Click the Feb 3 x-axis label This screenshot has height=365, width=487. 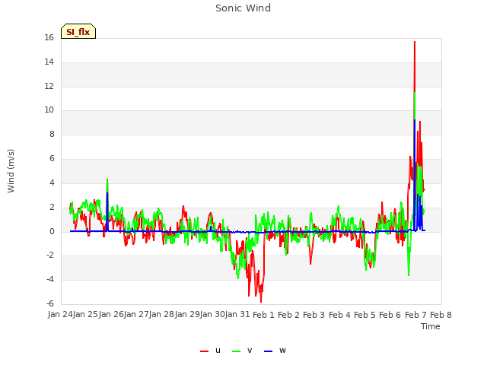pos(314,315)
